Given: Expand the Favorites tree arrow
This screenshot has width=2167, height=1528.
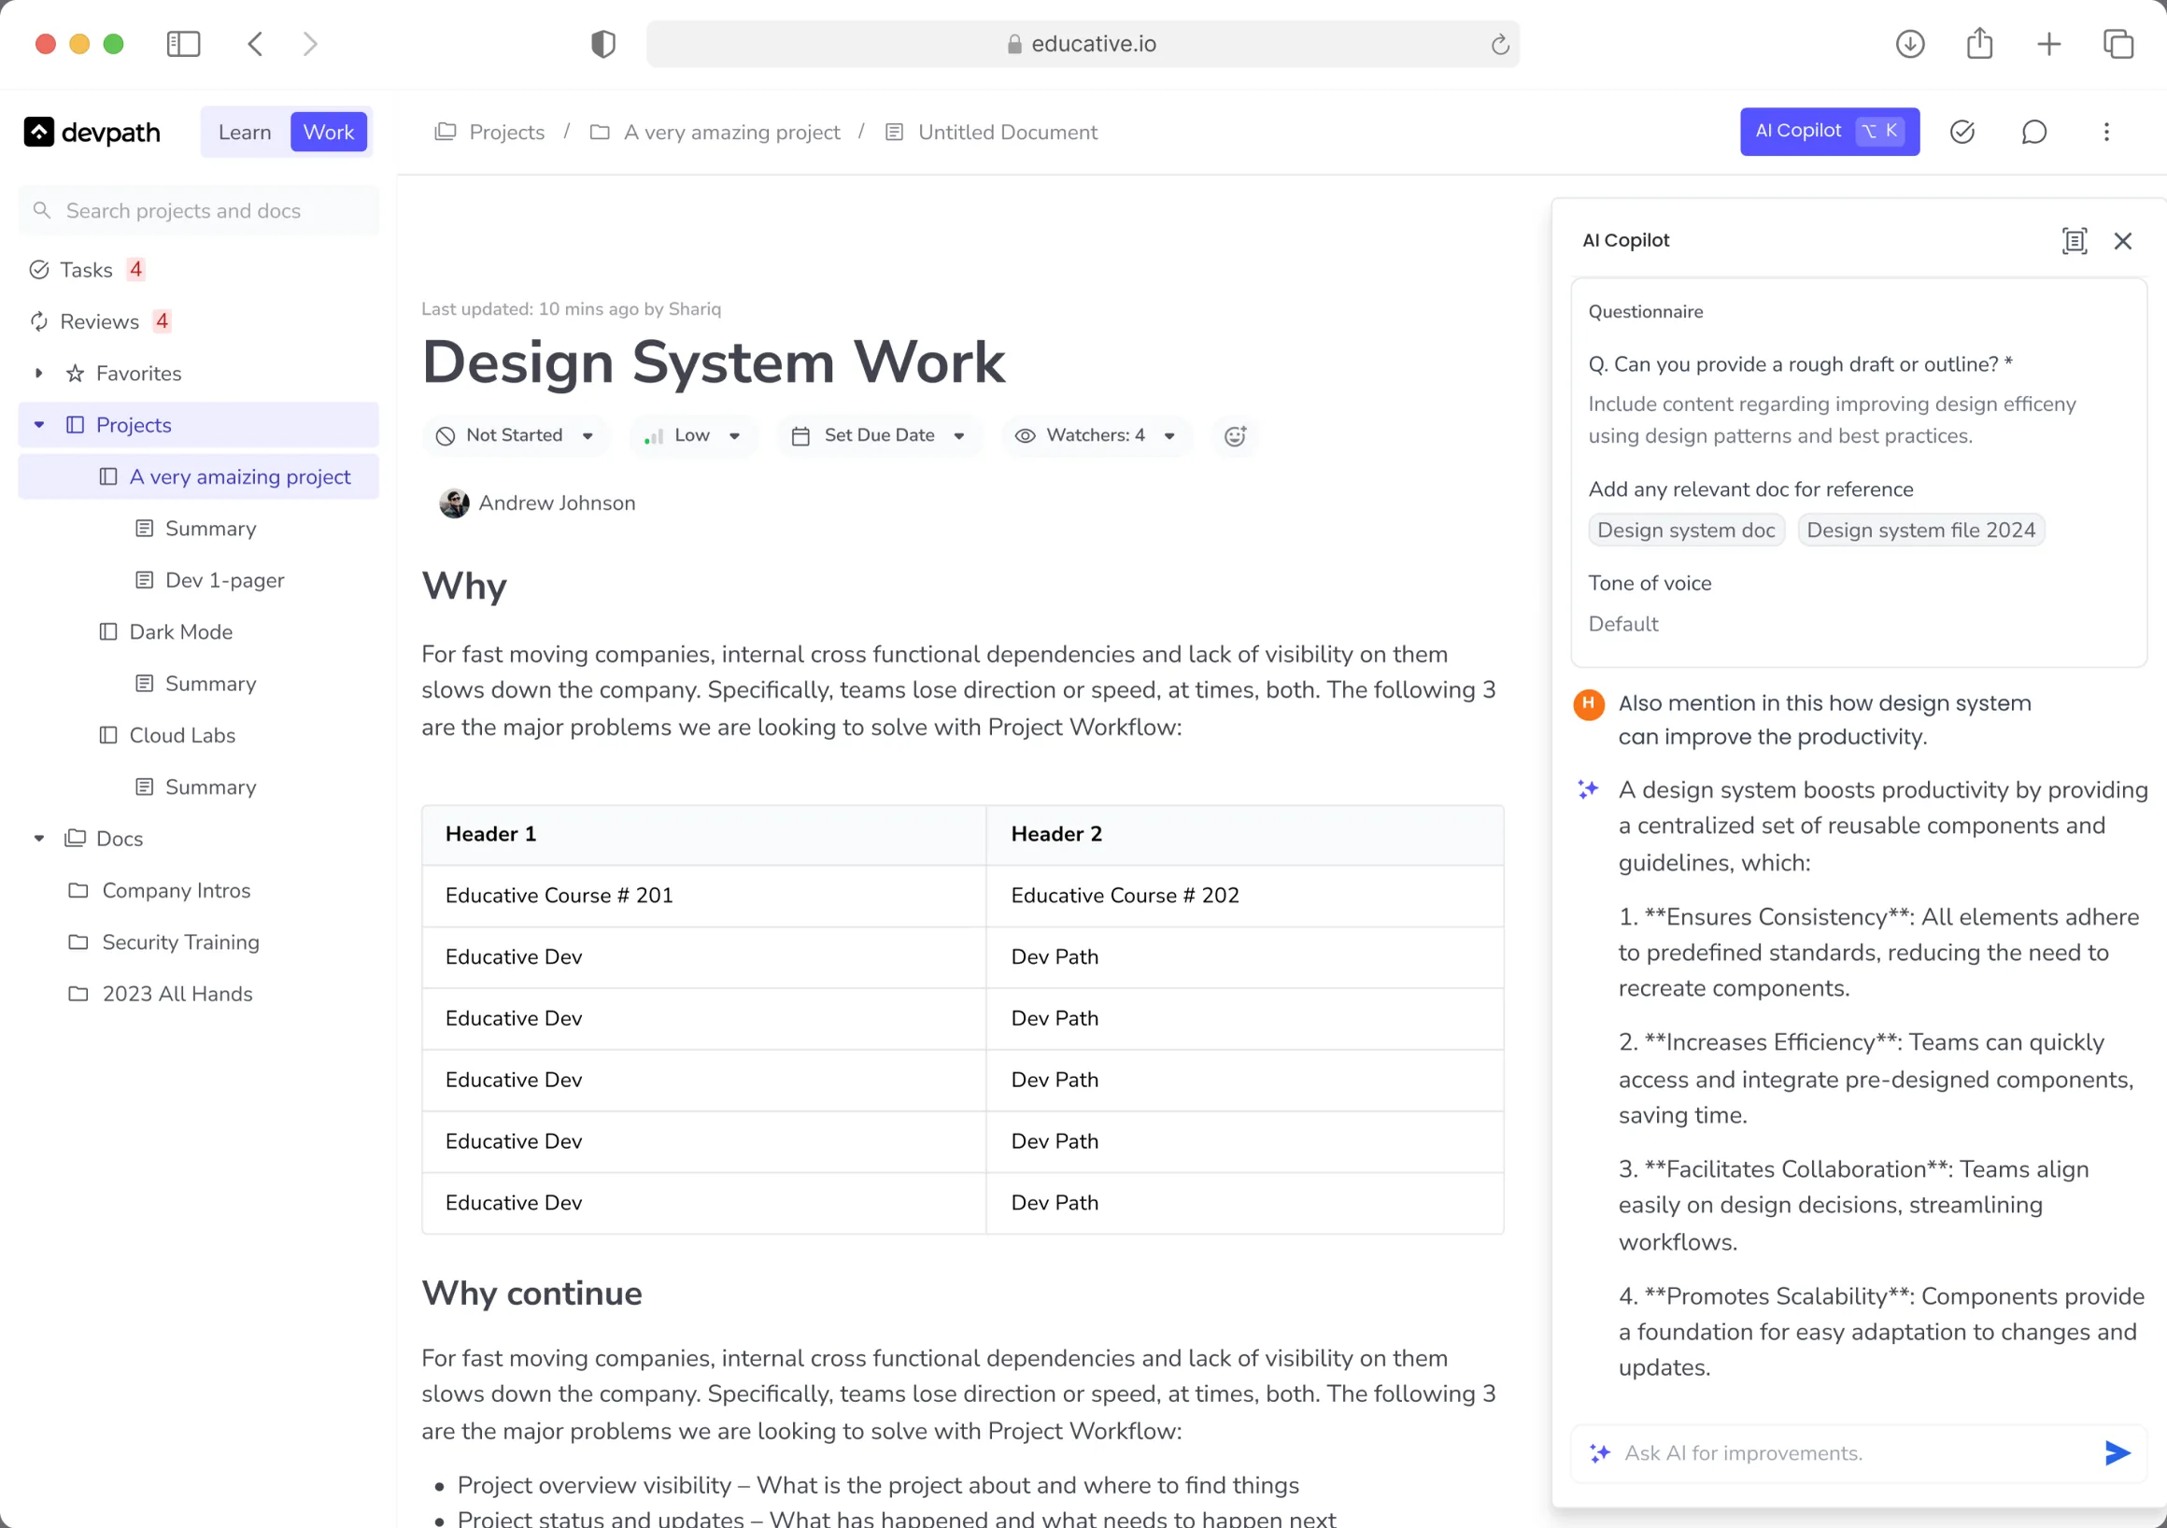Looking at the screenshot, I should pyautogui.click(x=38, y=373).
